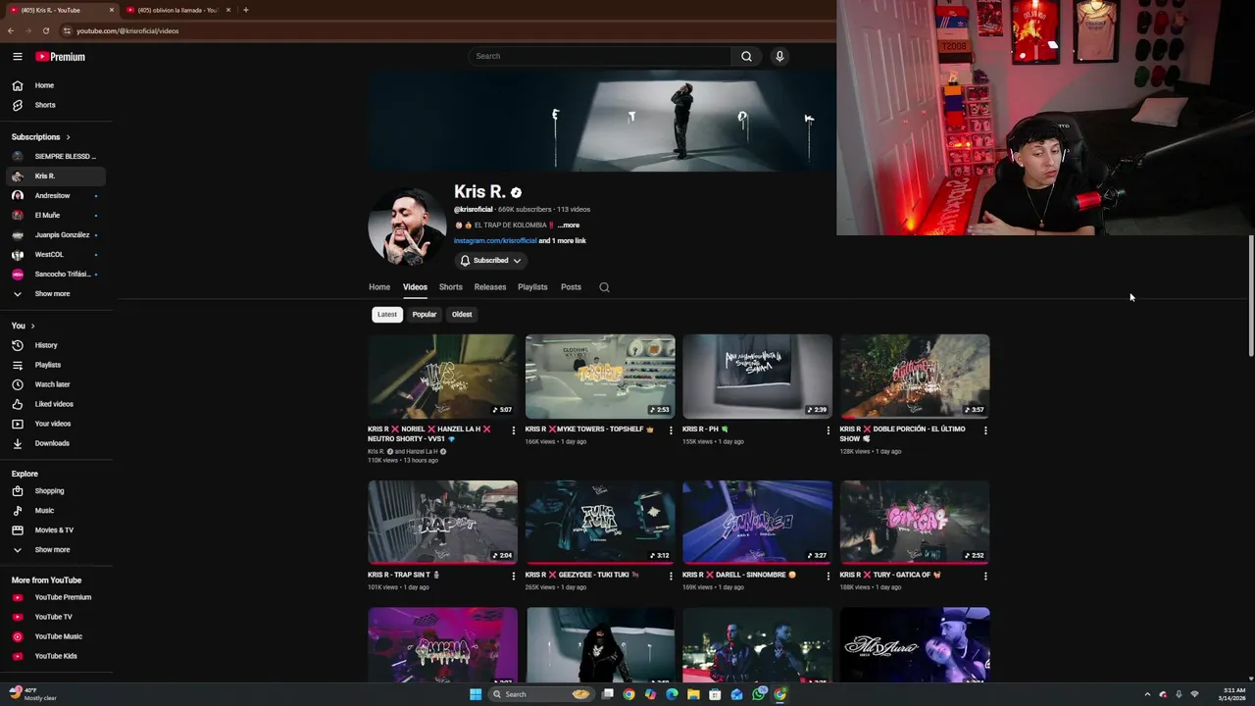Open YouTube Kids link

tap(55, 656)
